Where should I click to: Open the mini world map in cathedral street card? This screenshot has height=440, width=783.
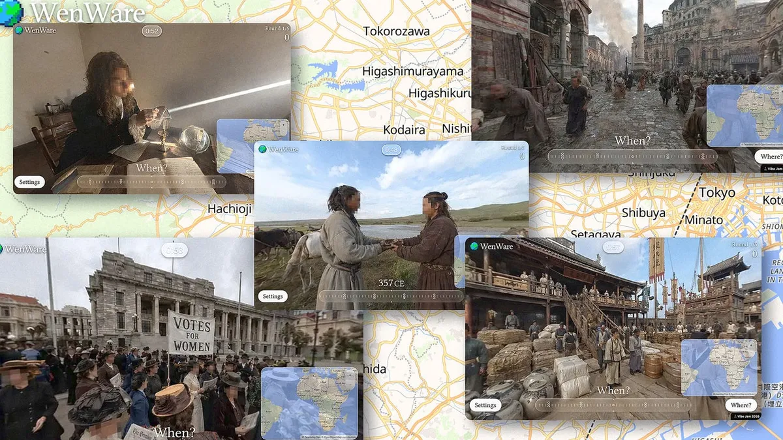745,115
